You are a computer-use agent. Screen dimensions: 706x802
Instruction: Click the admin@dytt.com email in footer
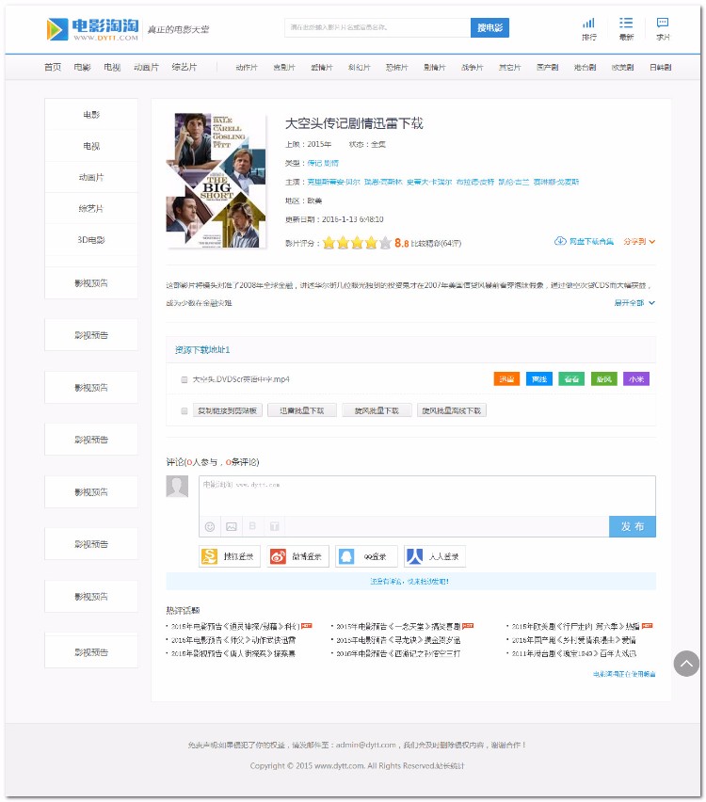[x=366, y=745]
